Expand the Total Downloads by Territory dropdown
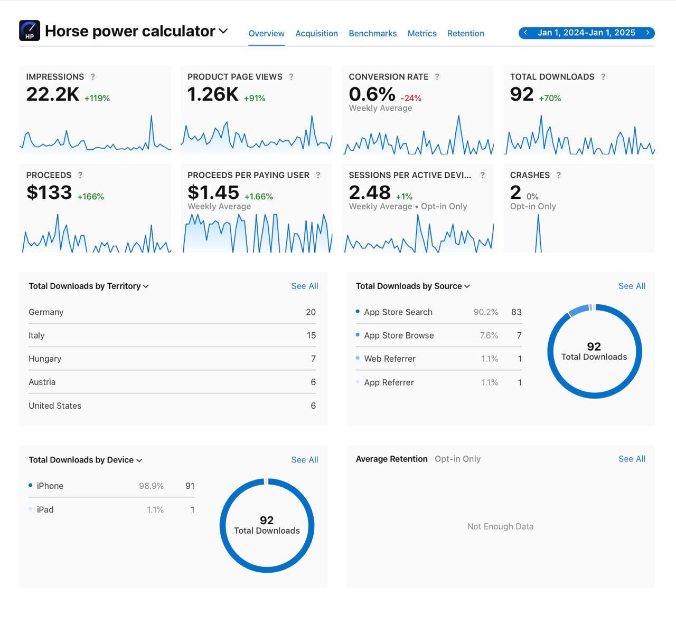Screen dimensions: 676x617 pos(146,286)
